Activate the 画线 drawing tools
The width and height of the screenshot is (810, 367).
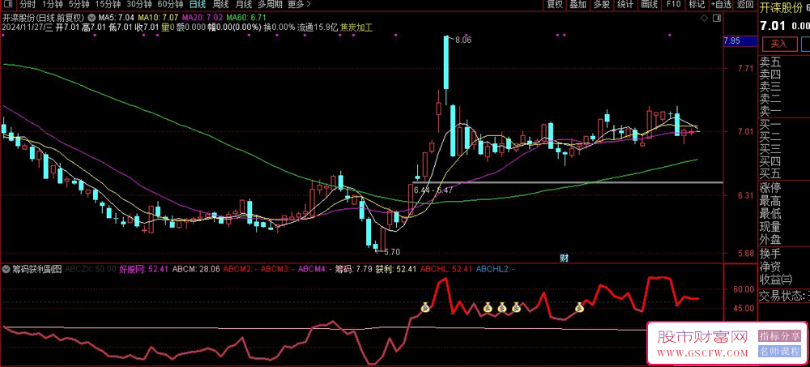[649, 5]
